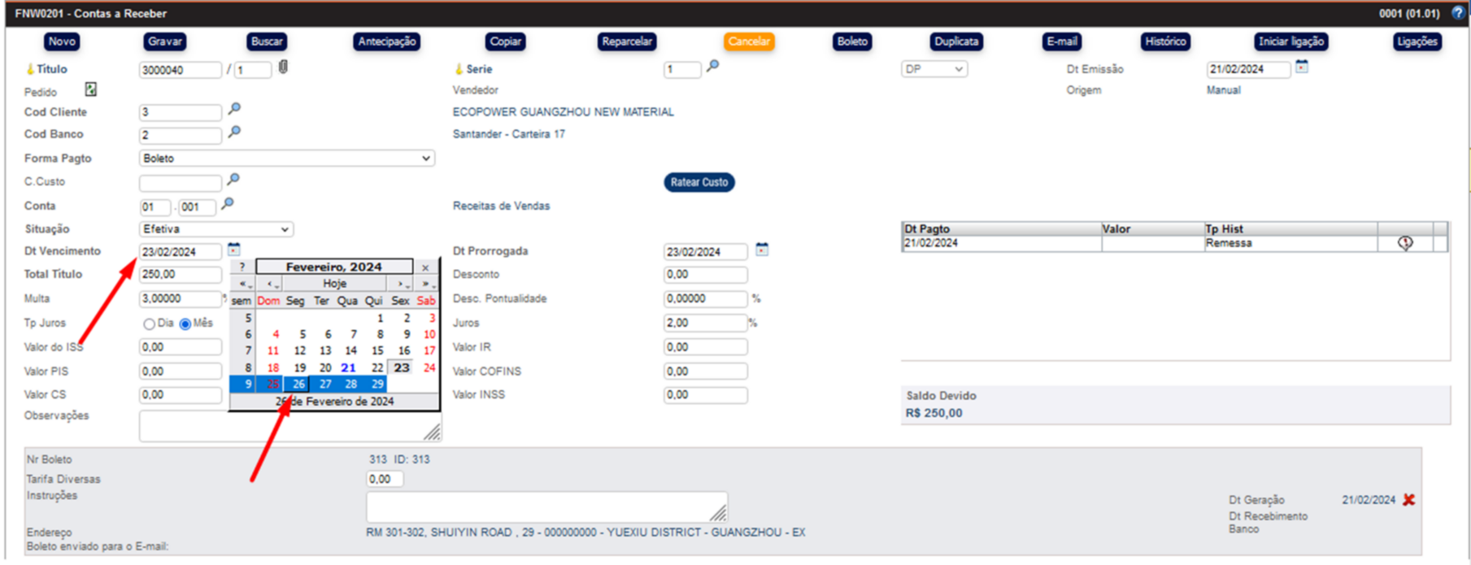Search clients with Cod Cliente magnifier

[234, 109]
